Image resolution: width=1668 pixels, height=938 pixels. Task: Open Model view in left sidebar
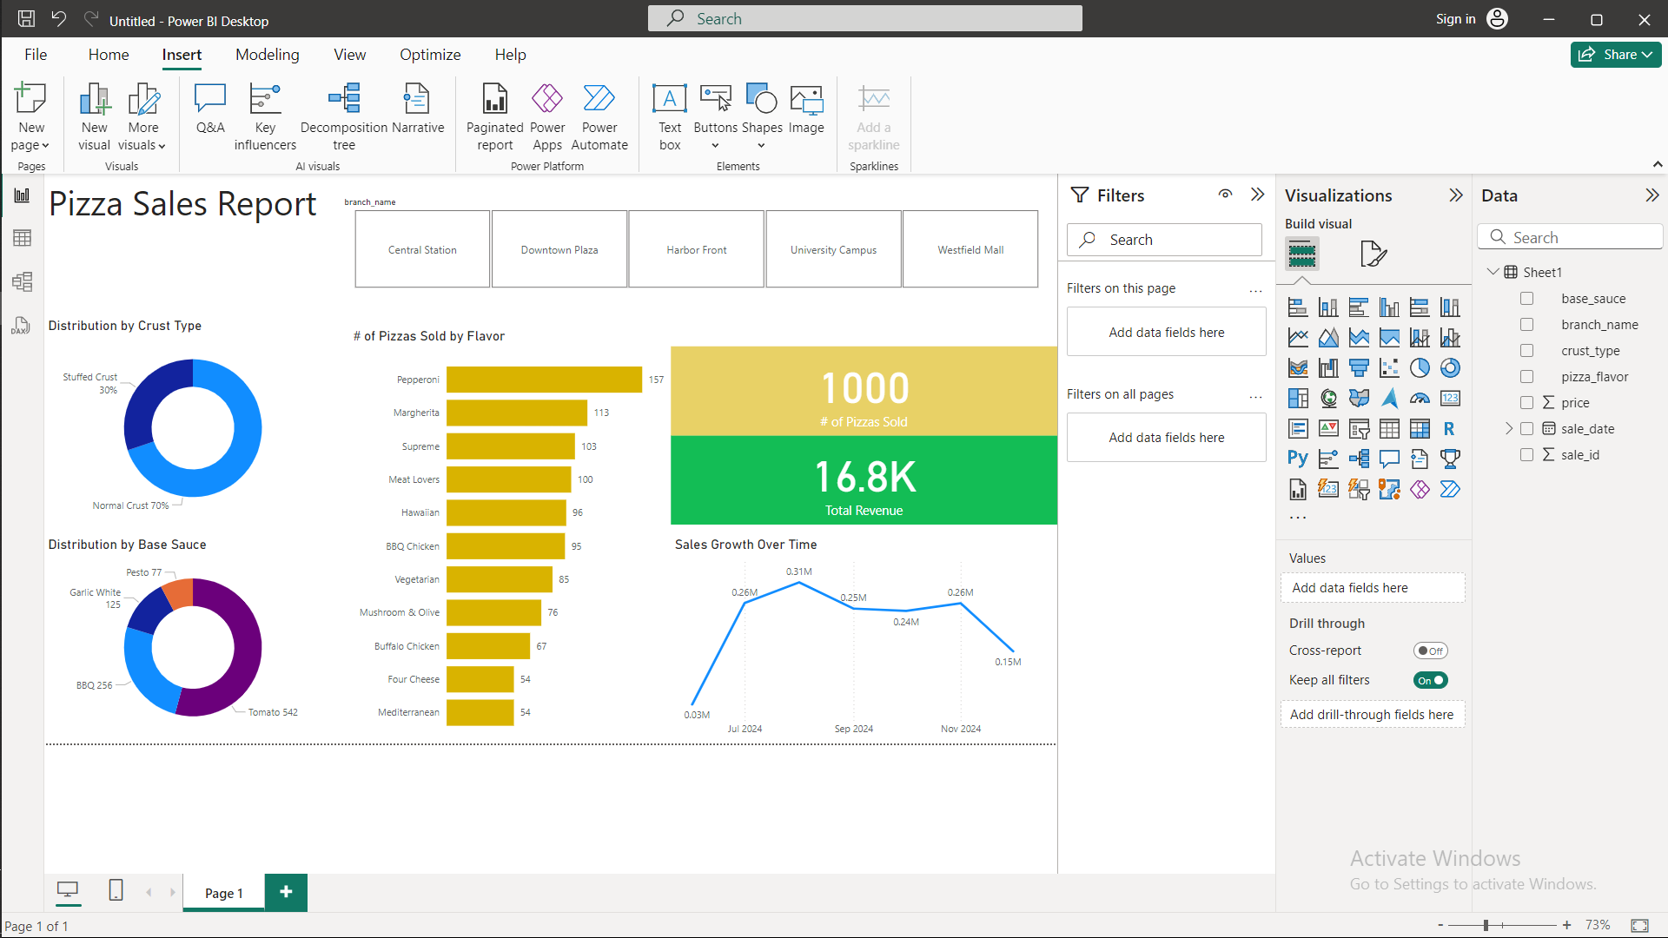(x=23, y=281)
